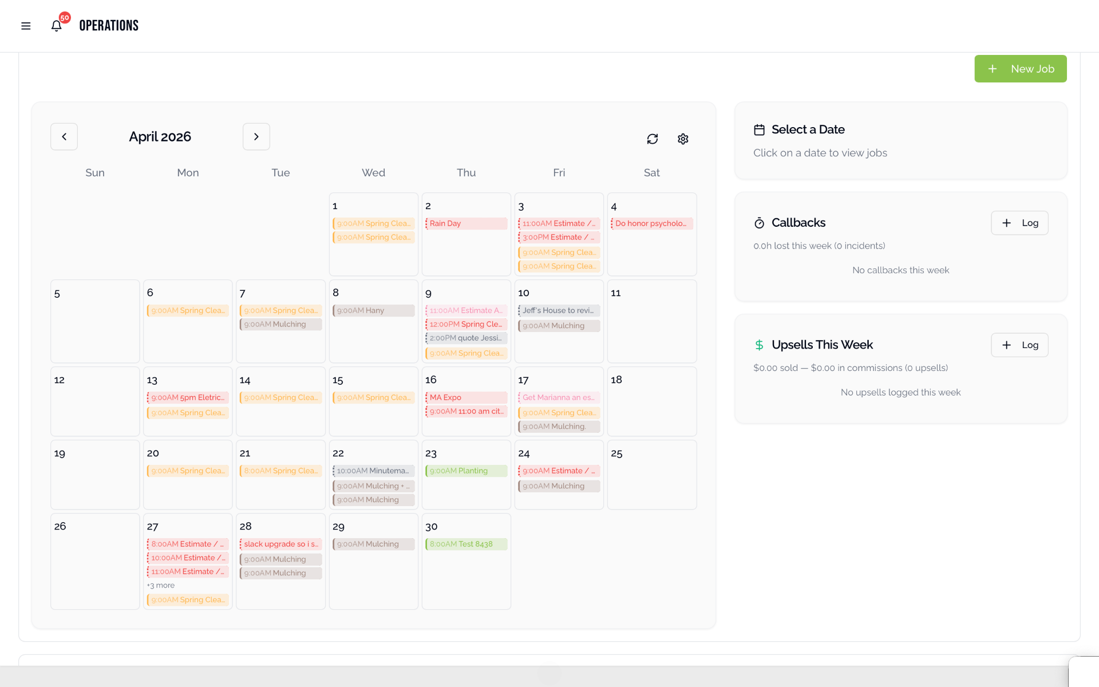This screenshot has height=687, width=1099.
Task: Create a New Job
Action: pyautogui.click(x=1021, y=69)
